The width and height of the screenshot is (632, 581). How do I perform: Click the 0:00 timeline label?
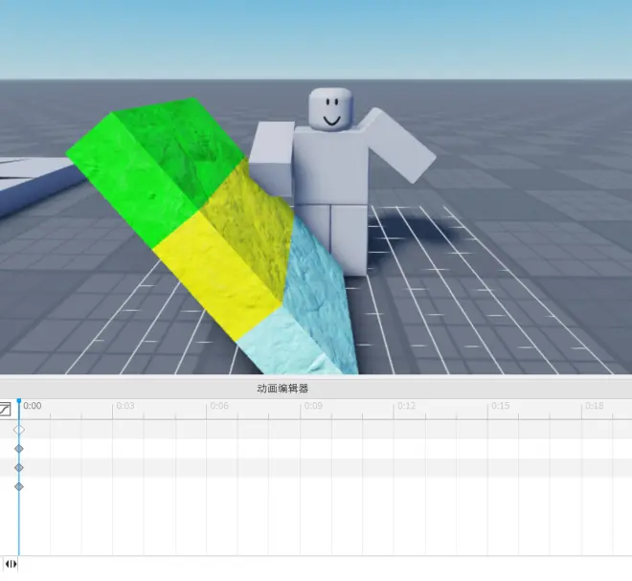[x=33, y=406]
